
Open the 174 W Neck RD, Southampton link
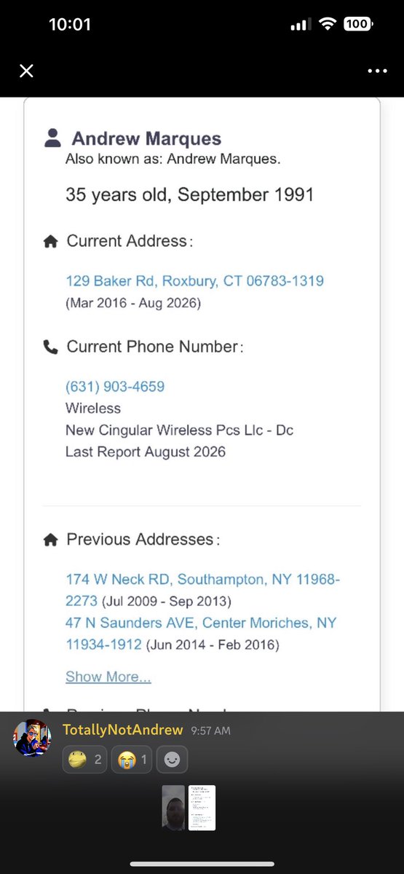(202, 590)
